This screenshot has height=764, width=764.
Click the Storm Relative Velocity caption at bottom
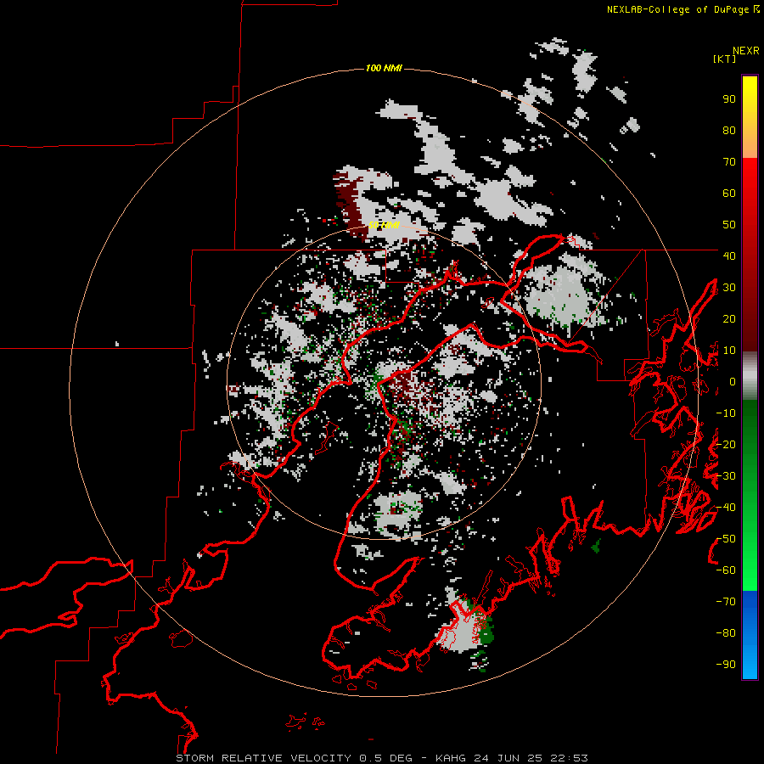click(381, 758)
